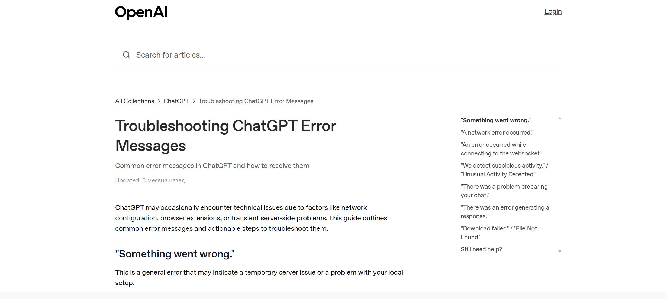Open the Still need help? section

click(x=481, y=249)
